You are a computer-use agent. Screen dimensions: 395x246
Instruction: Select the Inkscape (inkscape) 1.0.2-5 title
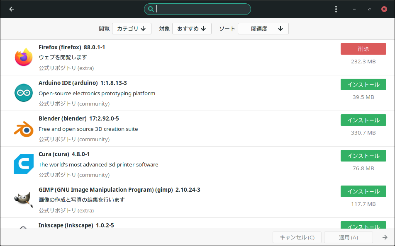click(76, 225)
